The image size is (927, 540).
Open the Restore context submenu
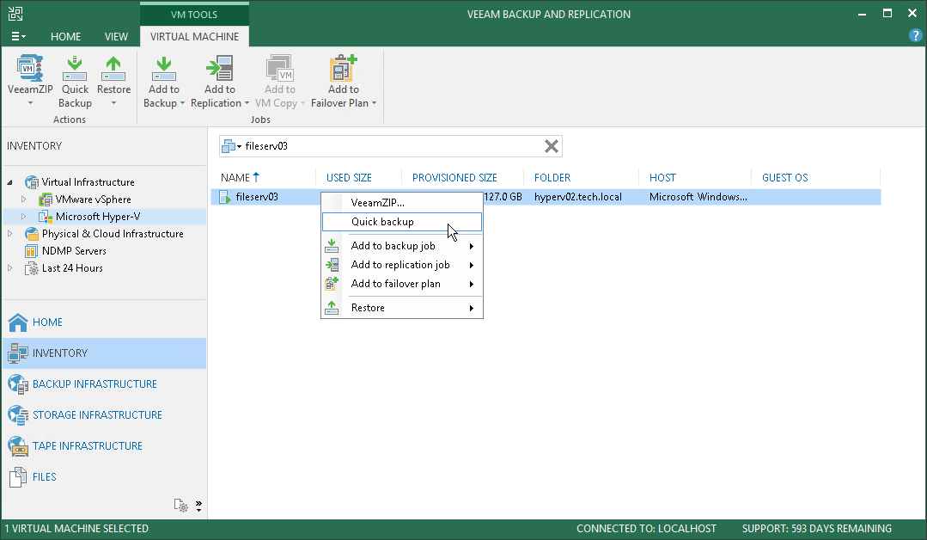point(402,308)
